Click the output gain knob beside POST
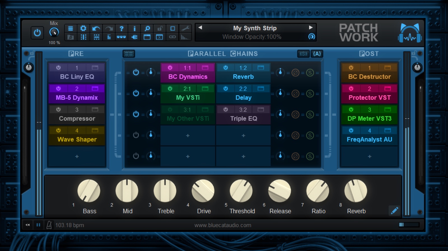The height and width of the screenshot is (251, 448). click(x=417, y=68)
